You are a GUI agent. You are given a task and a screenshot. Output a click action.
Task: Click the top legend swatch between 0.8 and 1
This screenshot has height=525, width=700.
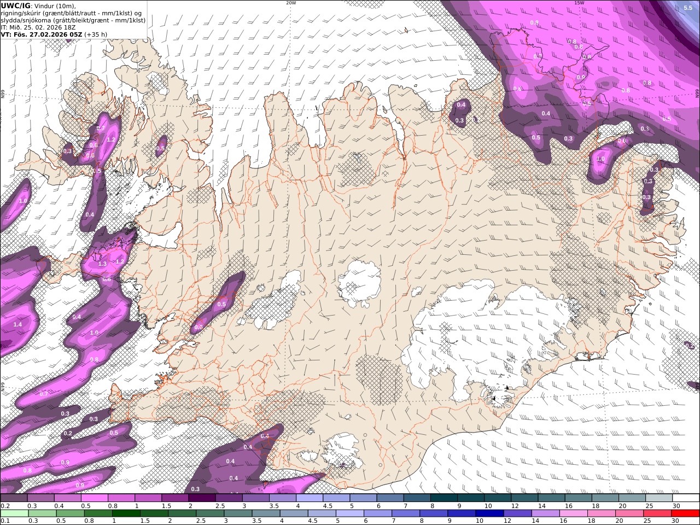121,498
